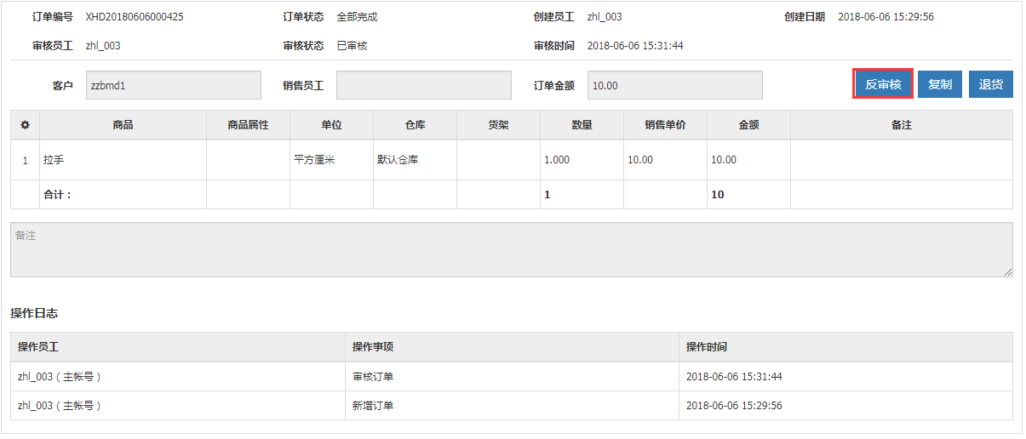Click the 客户 input field containing zzbmd1
This screenshot has height=439, width=1026.
click(x=174, y=85)
